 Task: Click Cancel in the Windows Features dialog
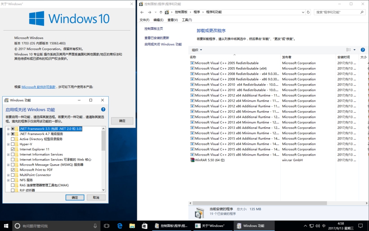click(x=96, y=198)
